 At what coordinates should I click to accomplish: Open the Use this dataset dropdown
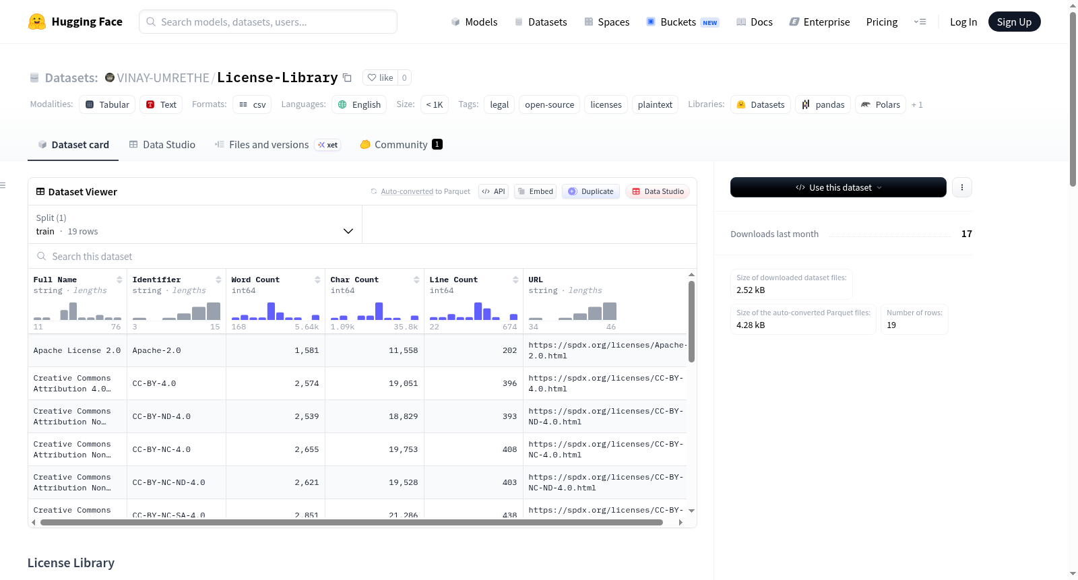point(838,187)
